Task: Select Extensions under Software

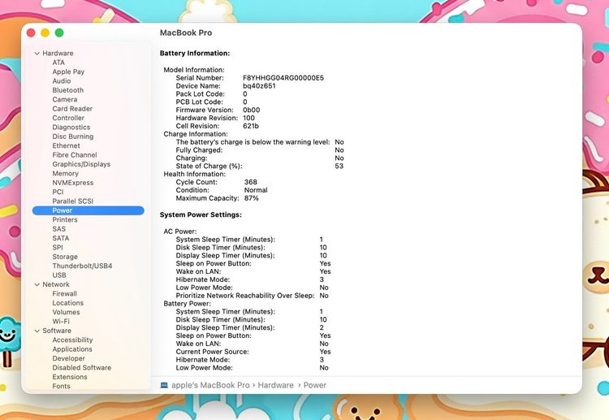Action: point(70,377)
